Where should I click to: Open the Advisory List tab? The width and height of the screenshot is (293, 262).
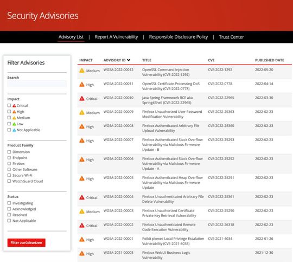pos(71,37)
